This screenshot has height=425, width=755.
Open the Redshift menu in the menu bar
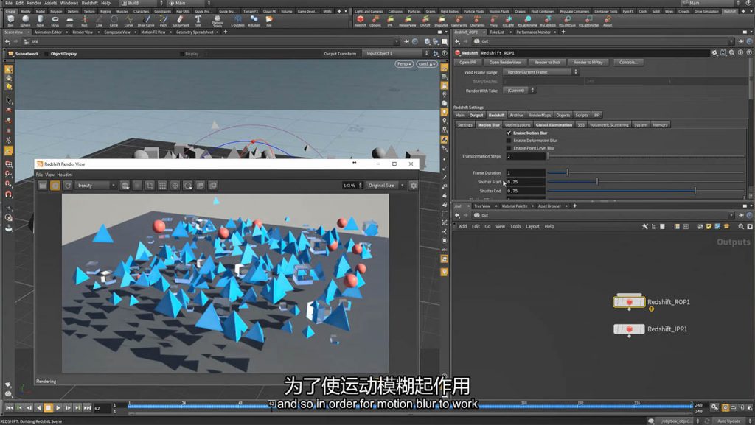point(89,3)
